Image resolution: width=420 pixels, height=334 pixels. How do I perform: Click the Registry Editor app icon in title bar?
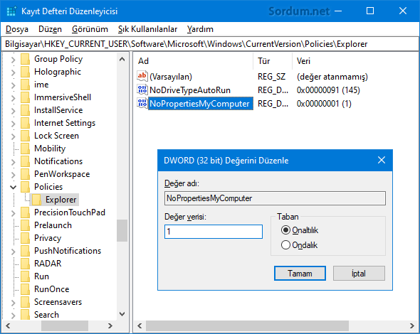[x=11, y=11]
